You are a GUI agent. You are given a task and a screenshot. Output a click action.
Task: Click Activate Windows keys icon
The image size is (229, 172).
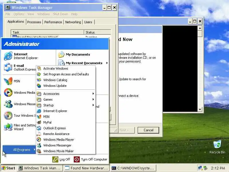point(39,69)
